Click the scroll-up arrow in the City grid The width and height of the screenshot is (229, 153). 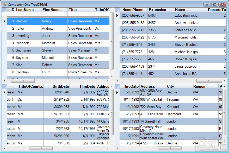click(225, 87)
